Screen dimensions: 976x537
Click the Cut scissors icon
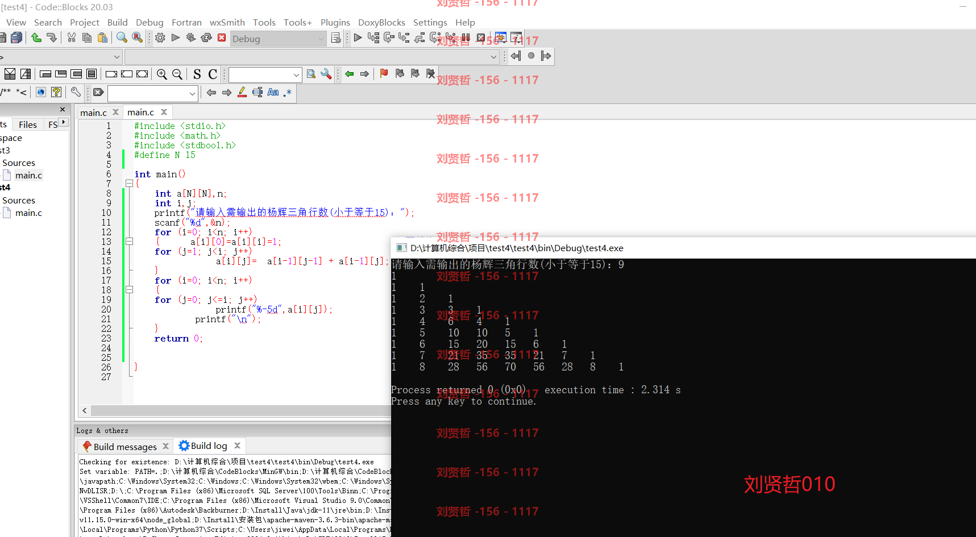(72, 38)
